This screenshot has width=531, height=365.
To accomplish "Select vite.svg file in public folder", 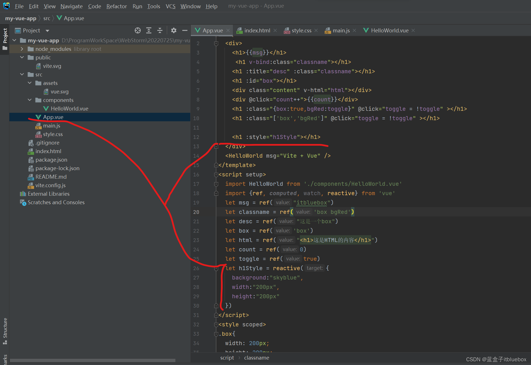I will pos(52,66).
